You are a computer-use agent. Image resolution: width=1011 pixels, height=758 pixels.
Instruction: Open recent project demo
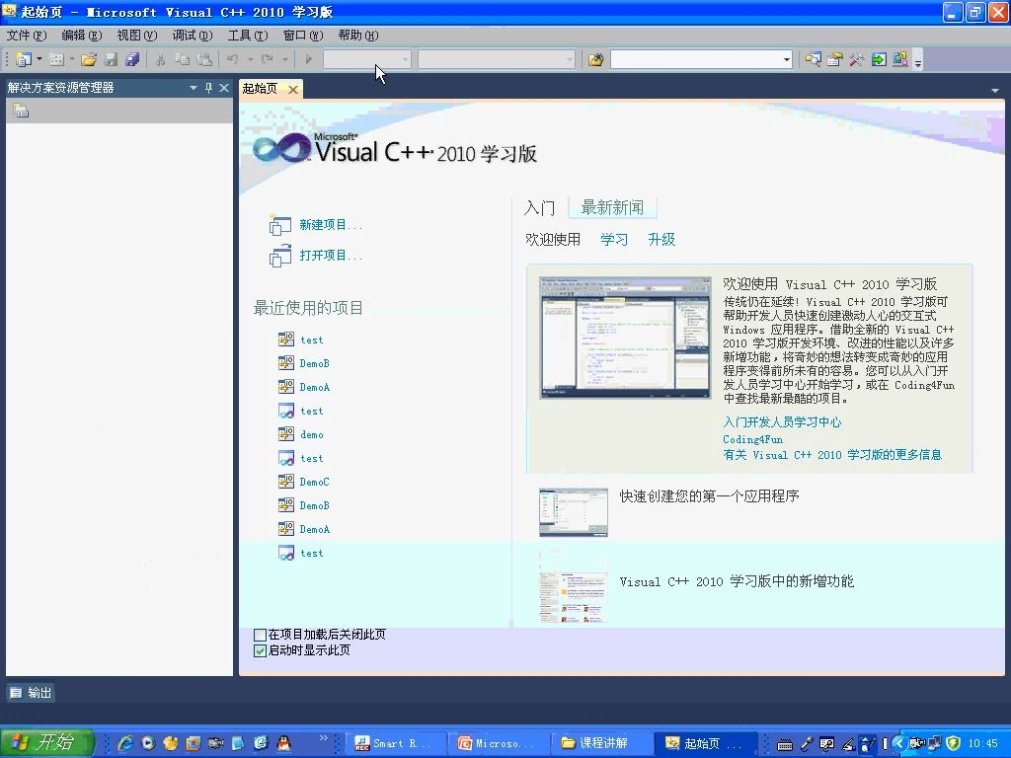tap(312, 435)
